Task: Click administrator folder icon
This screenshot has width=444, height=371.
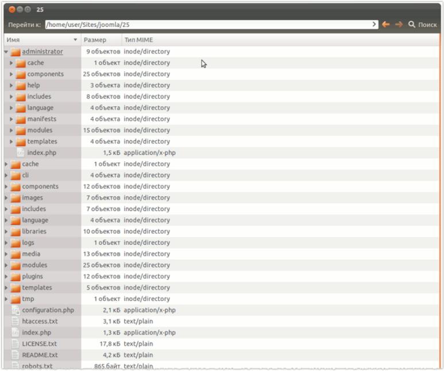Action: [x=16, y=52]
